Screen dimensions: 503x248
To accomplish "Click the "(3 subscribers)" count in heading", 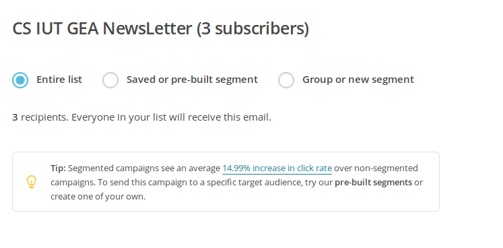I will (253, 28).
